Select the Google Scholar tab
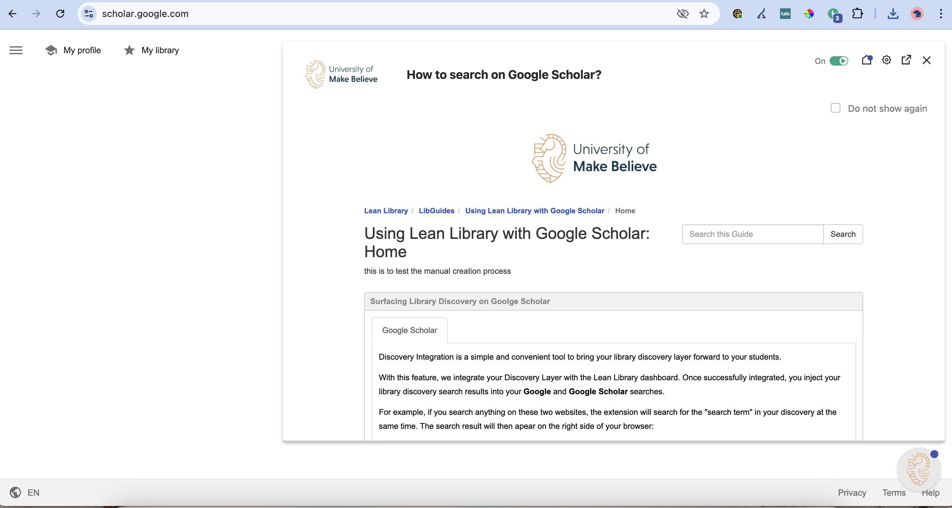This screenshot has height=508, width=952. coord(409,330)
